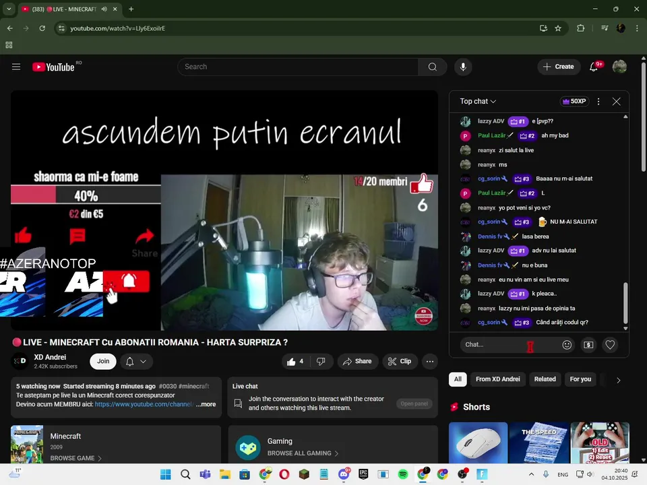This screenshot has height=485, width=647.
Task: Start voice search with microphone icon
Action: tap(463, 67)
